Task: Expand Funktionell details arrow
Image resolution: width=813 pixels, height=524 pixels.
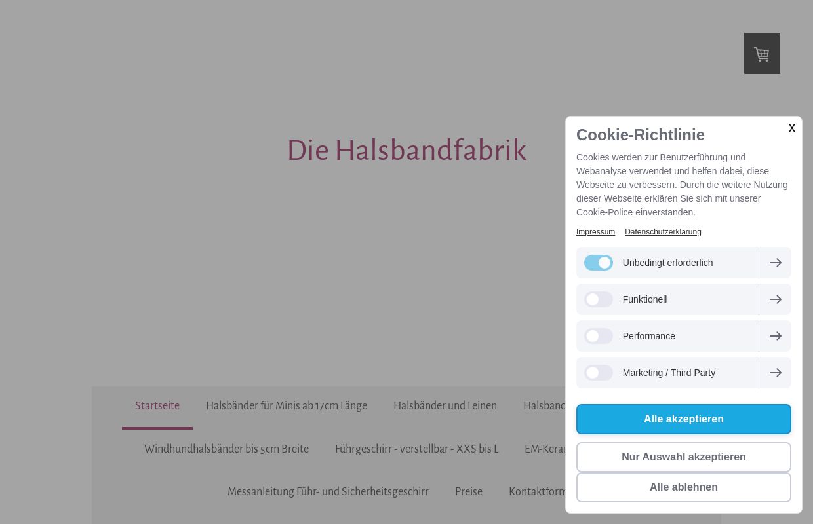Action: (775, 299)
